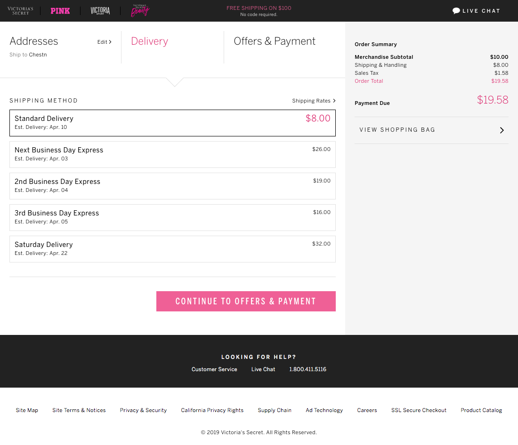
Task: Open Shipping Rates details
Action: click(314, 101)
